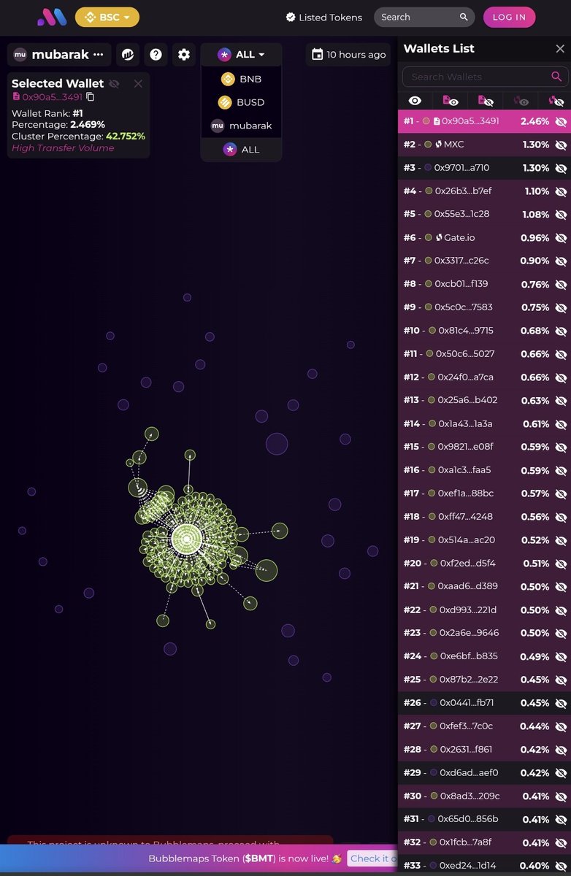Image resolution: width=571 pixels, height=876 pixels.
Task: Select BNB from the token dropdown
Action: pos(241,79)
